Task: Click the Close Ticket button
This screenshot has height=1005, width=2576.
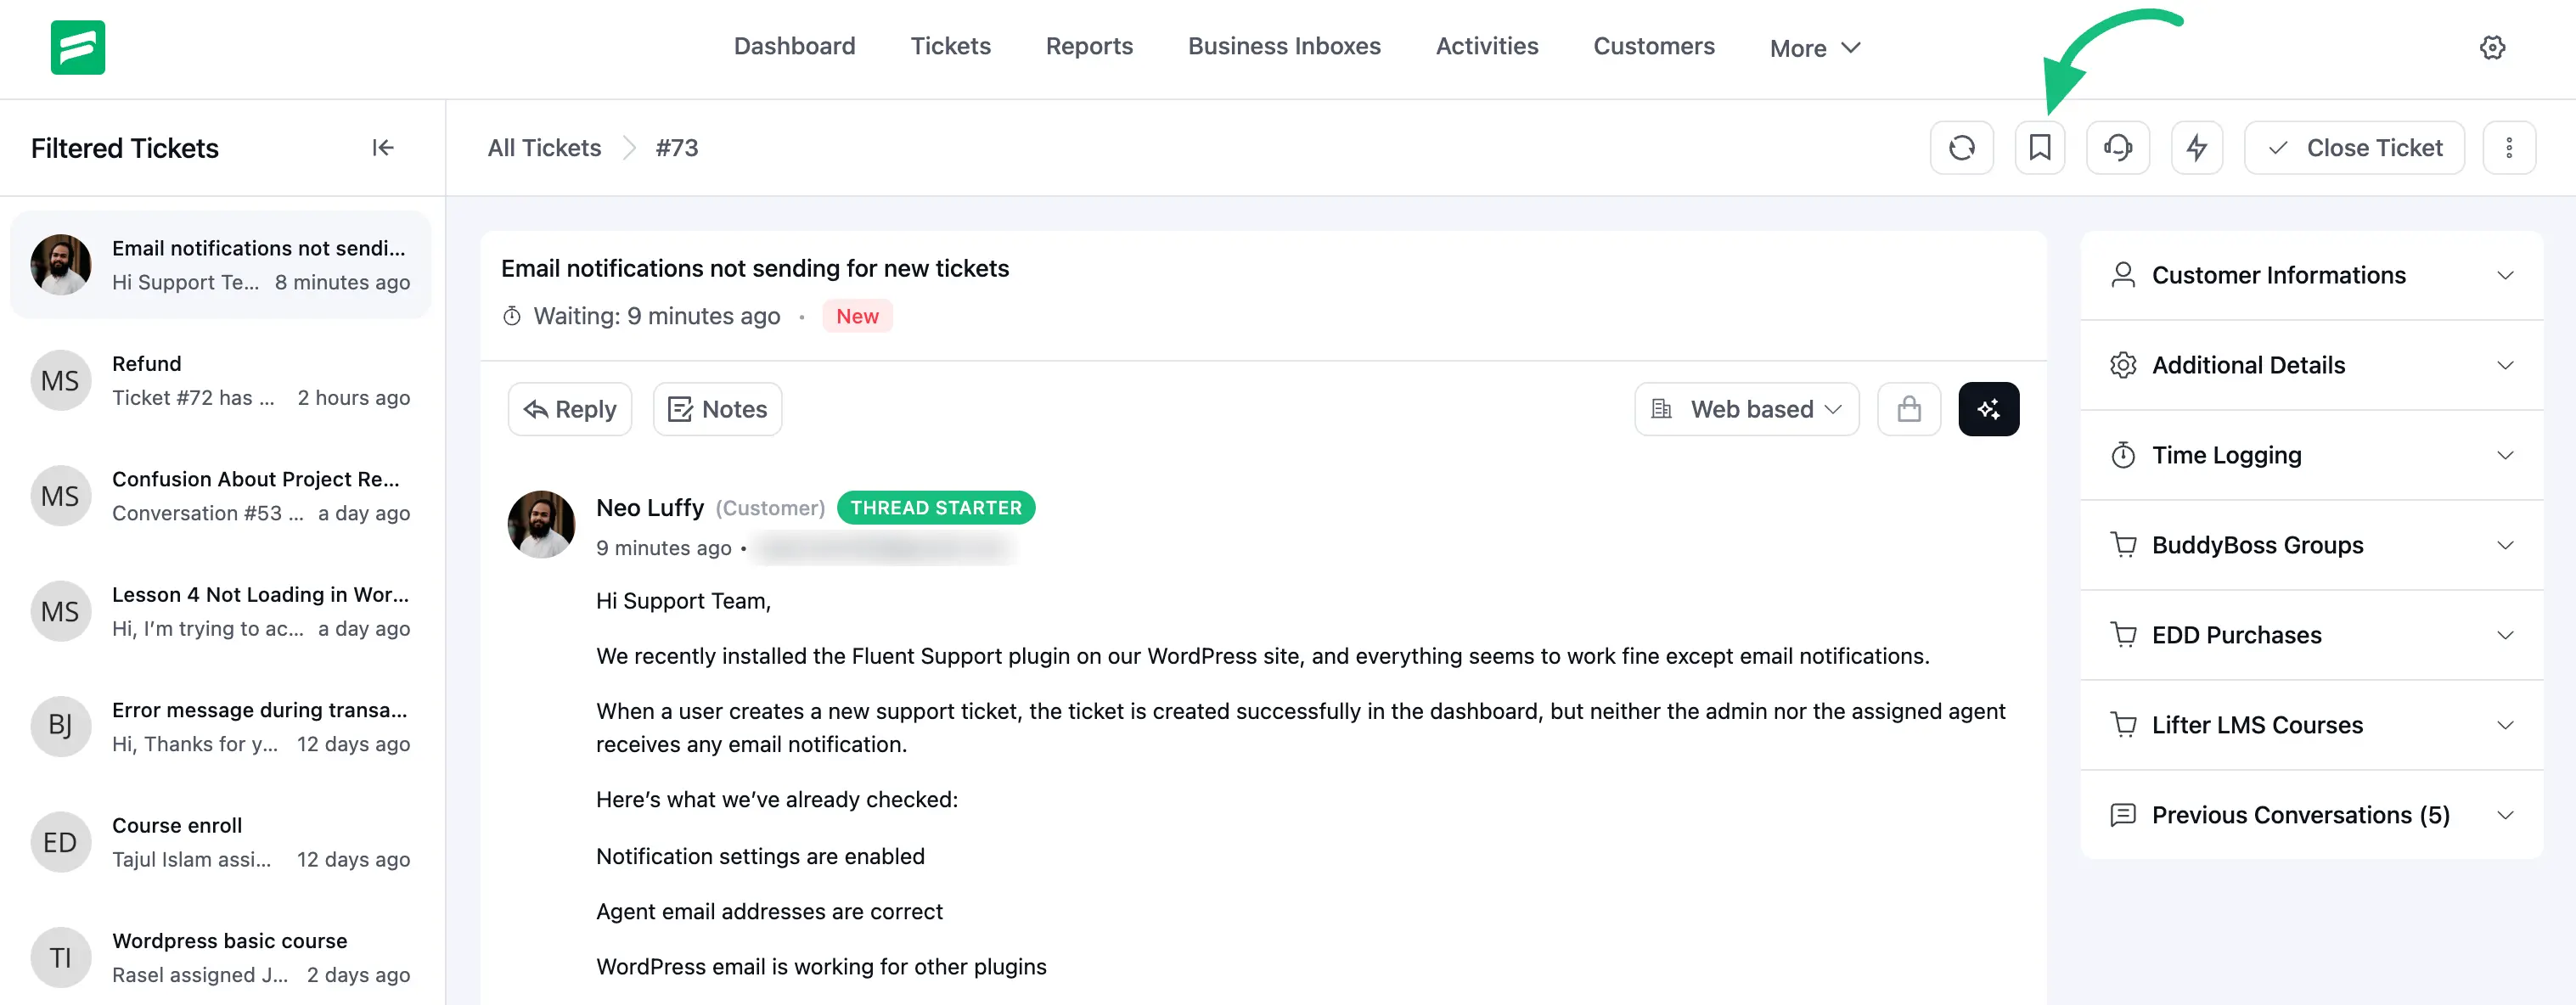Action: pos(2354,148)
